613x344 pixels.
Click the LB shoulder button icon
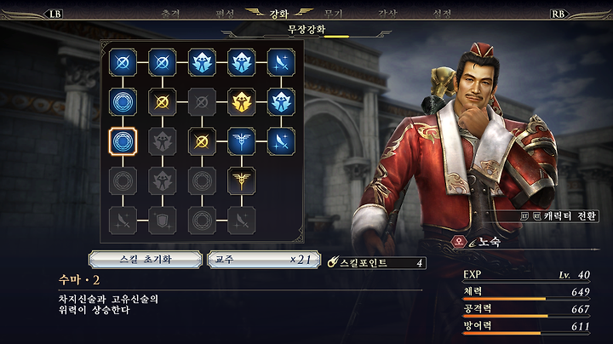click(54, 14)
